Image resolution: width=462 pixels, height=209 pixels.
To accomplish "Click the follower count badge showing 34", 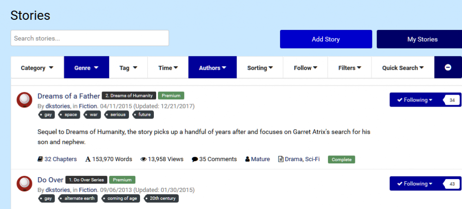I will click(452, 100).
